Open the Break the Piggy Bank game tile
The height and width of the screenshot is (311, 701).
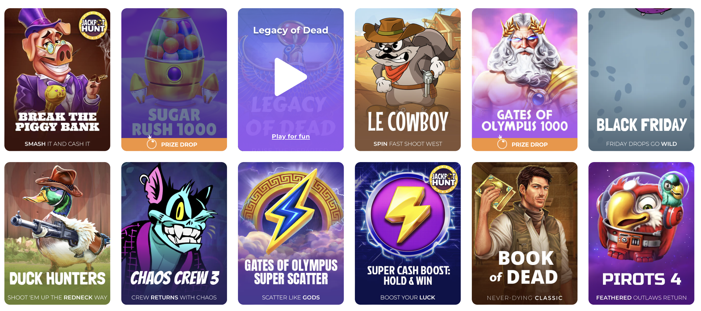pos(57,79)
